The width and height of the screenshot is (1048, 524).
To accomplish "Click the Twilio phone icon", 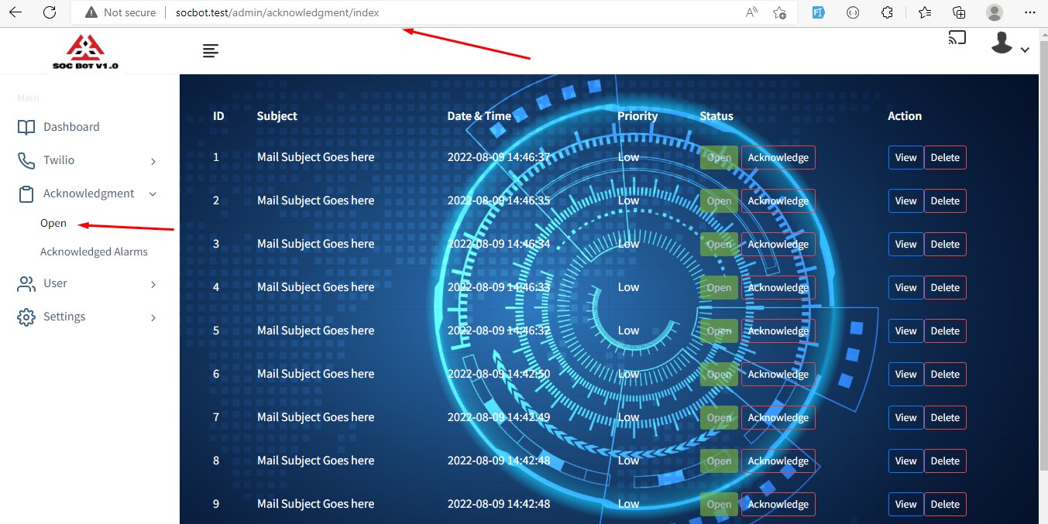I will click(x=26, y=160).
